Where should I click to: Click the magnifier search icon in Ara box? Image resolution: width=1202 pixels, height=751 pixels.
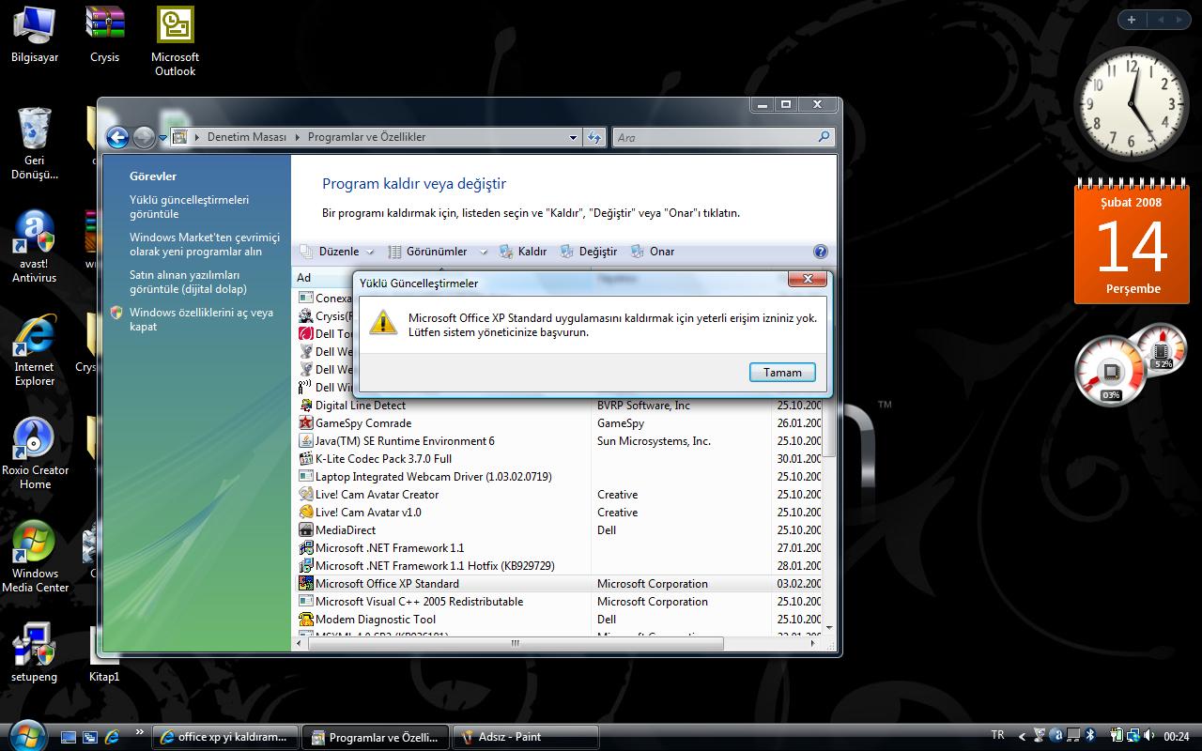824,137
